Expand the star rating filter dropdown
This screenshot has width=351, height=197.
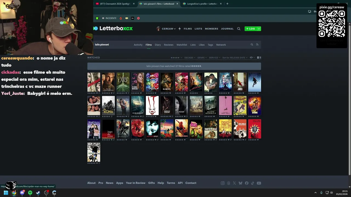coord(176,58)
